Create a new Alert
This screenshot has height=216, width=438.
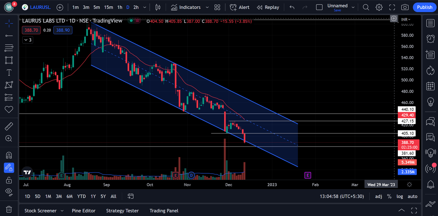[240, 7]
